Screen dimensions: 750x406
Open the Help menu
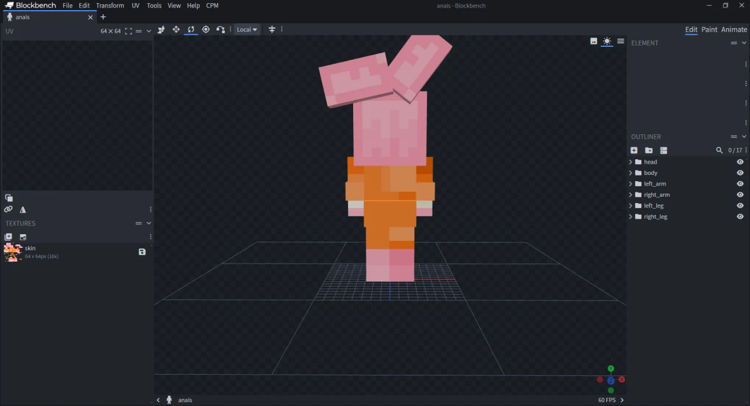click(x=194, y=6)
